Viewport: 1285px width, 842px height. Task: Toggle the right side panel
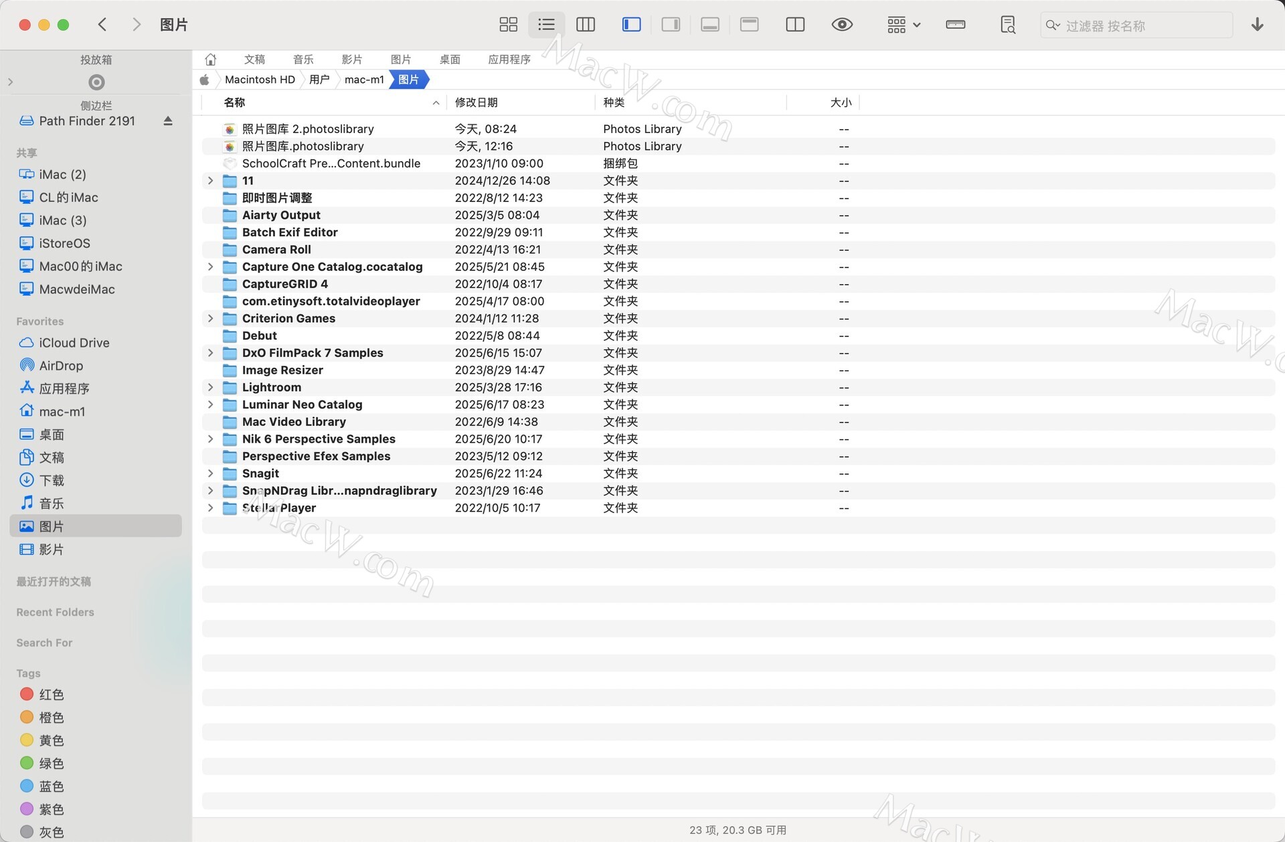[671, 25]
